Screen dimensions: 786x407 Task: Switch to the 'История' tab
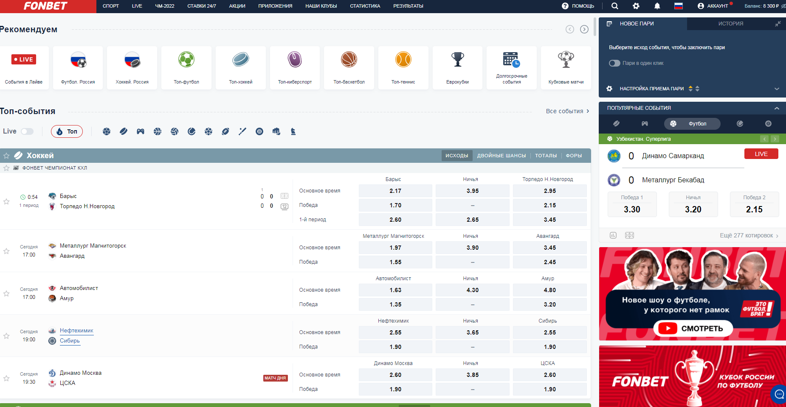coord(730,24)
